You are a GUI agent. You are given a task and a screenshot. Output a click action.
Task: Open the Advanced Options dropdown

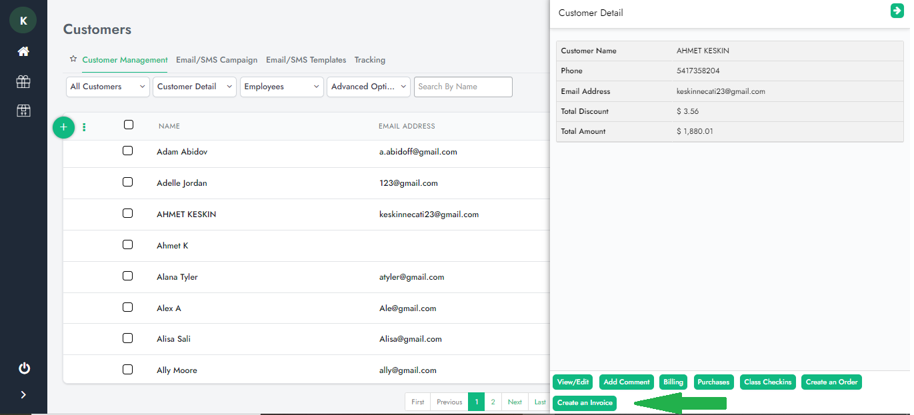[x=368, y=87]
